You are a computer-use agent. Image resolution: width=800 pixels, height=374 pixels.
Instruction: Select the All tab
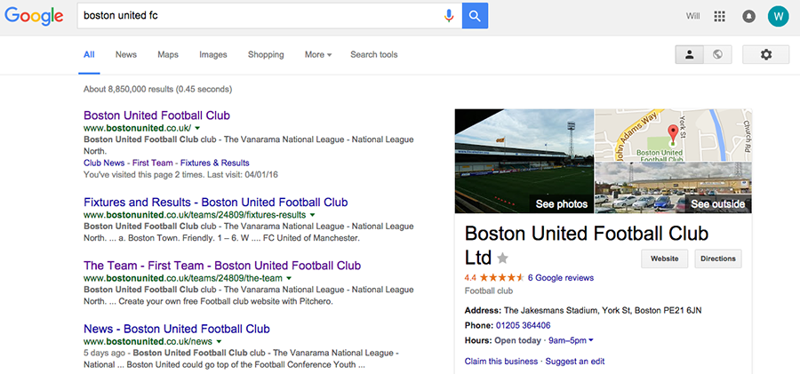89,54
